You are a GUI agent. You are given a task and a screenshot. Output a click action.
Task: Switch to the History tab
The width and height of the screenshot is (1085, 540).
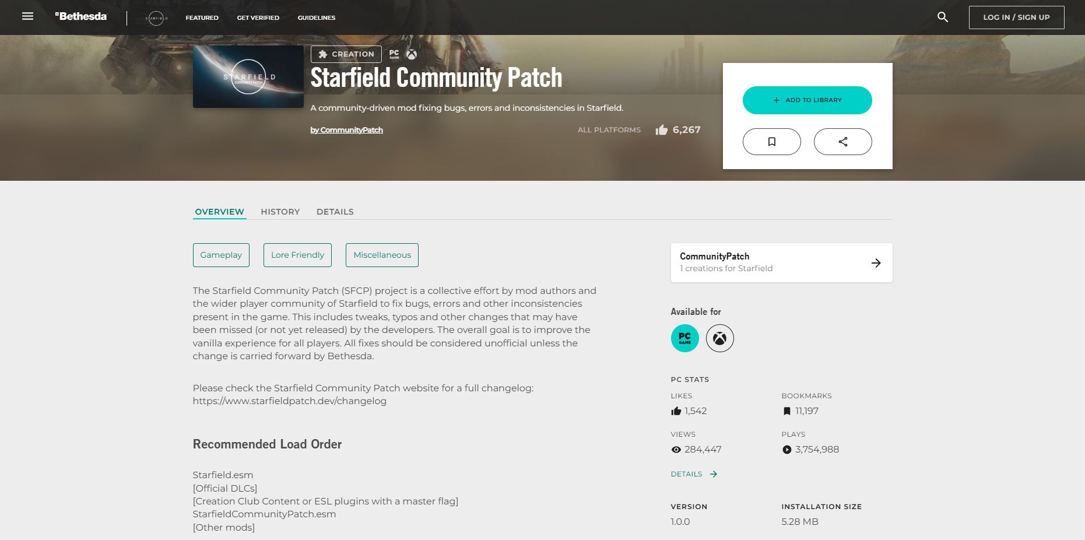(280, 212)
